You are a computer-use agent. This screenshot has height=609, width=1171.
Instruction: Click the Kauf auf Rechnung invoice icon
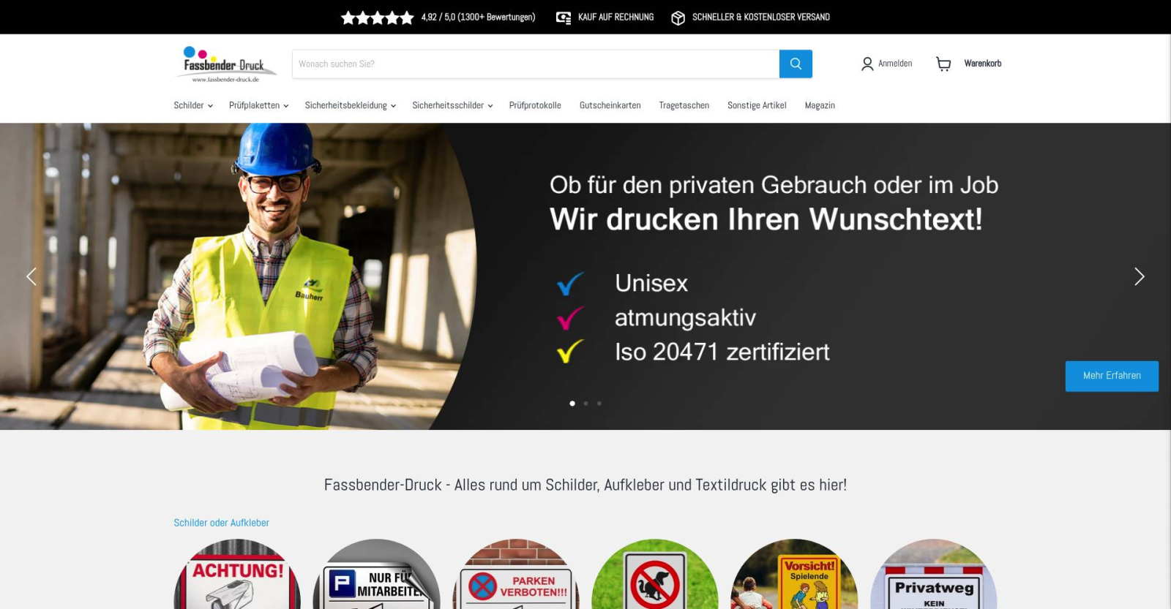(x=564, y=17)
